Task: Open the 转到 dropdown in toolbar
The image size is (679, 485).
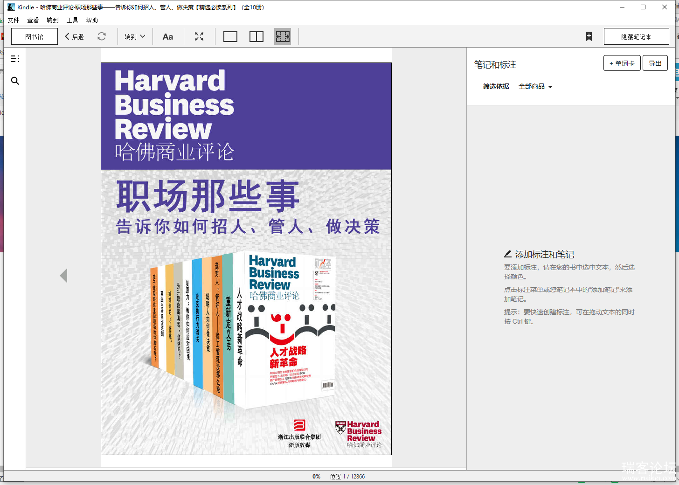Action: tap(135, 36)
